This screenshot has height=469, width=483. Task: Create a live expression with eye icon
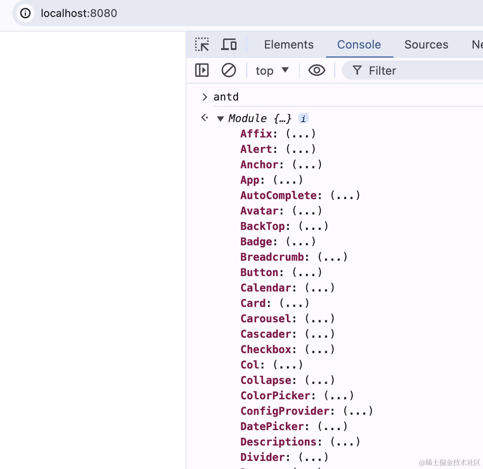[x=317, y=70]
